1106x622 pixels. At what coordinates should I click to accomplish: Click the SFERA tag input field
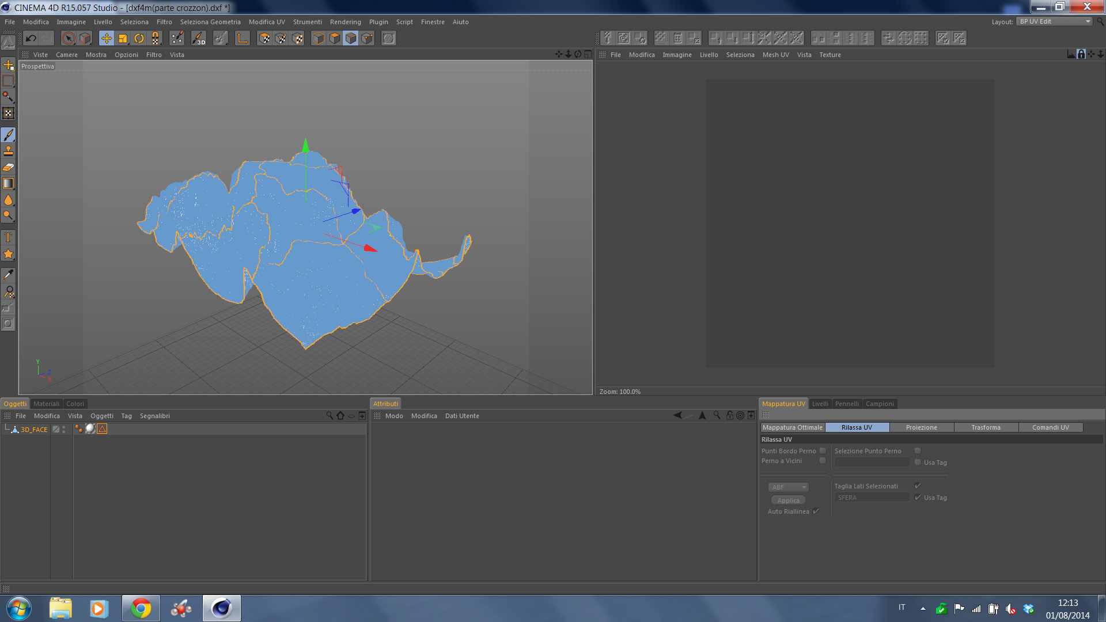[x=872, y=498]
